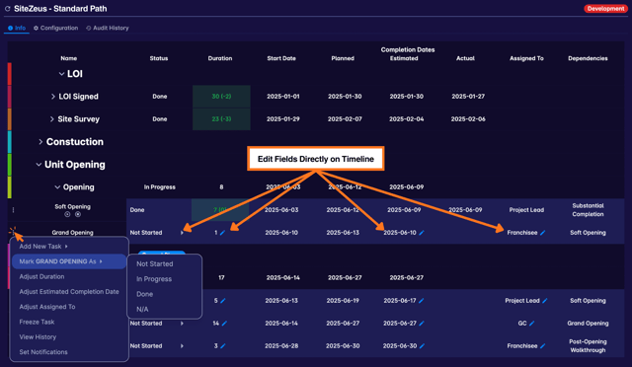The height and width of the screenshot is (367, 632).
Task: Select Mark GRAND OPENING As menu entry
Action: coord(69,261)
